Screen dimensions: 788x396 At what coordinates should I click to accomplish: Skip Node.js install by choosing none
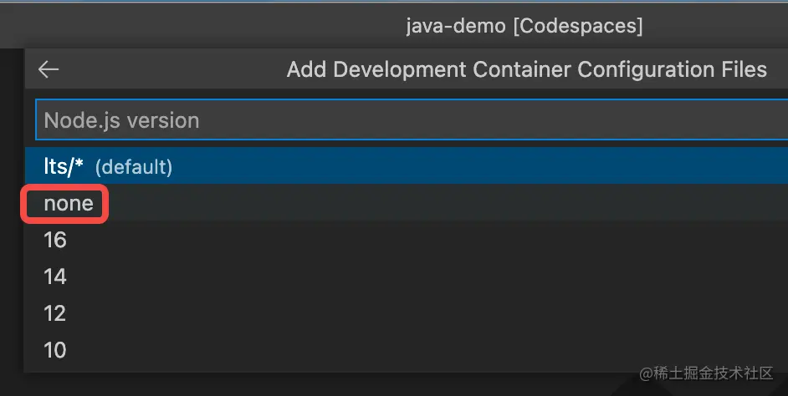(407, 203)
